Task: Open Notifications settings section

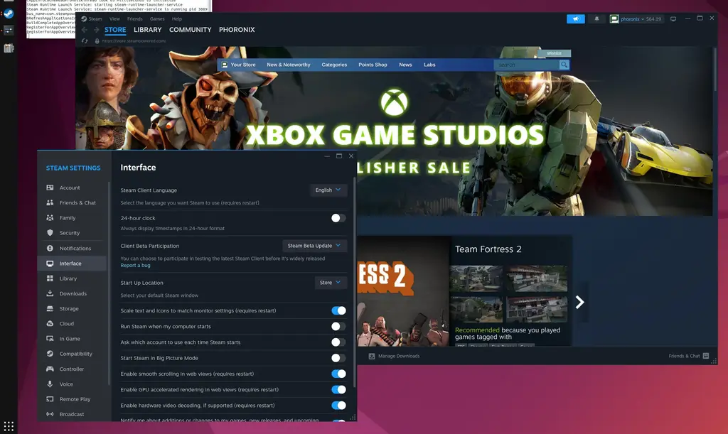Action: point(75,248)
